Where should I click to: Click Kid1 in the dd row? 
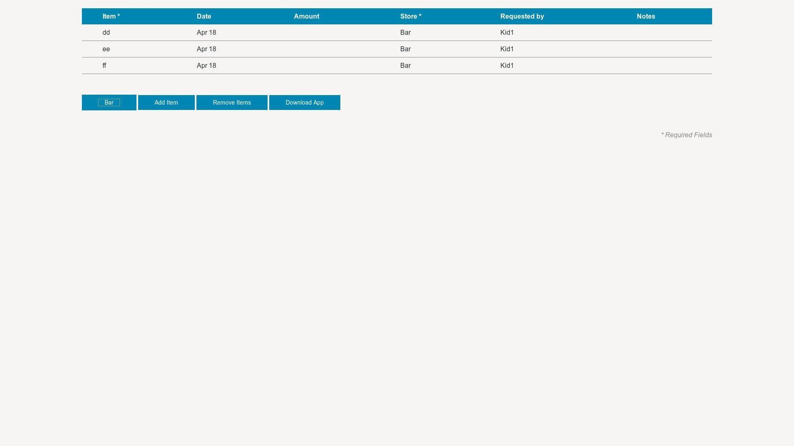click(x=507, y=33)
